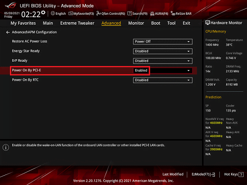
Task: Switch to EzMode(F7)
Action: (203, 175)
